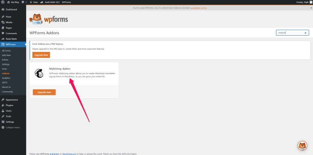Click the Comments icon in sidebar
This screenshot has height=155, width=313.
(x=3, y=33)
